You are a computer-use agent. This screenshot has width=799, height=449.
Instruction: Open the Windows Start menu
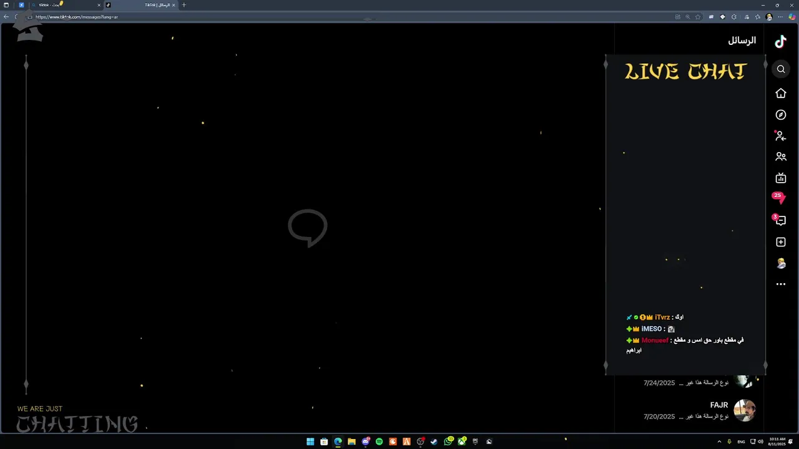tap(310, 442)
